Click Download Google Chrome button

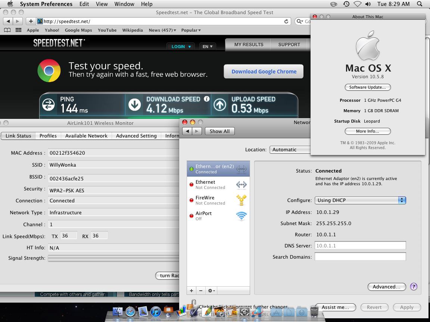264,72
